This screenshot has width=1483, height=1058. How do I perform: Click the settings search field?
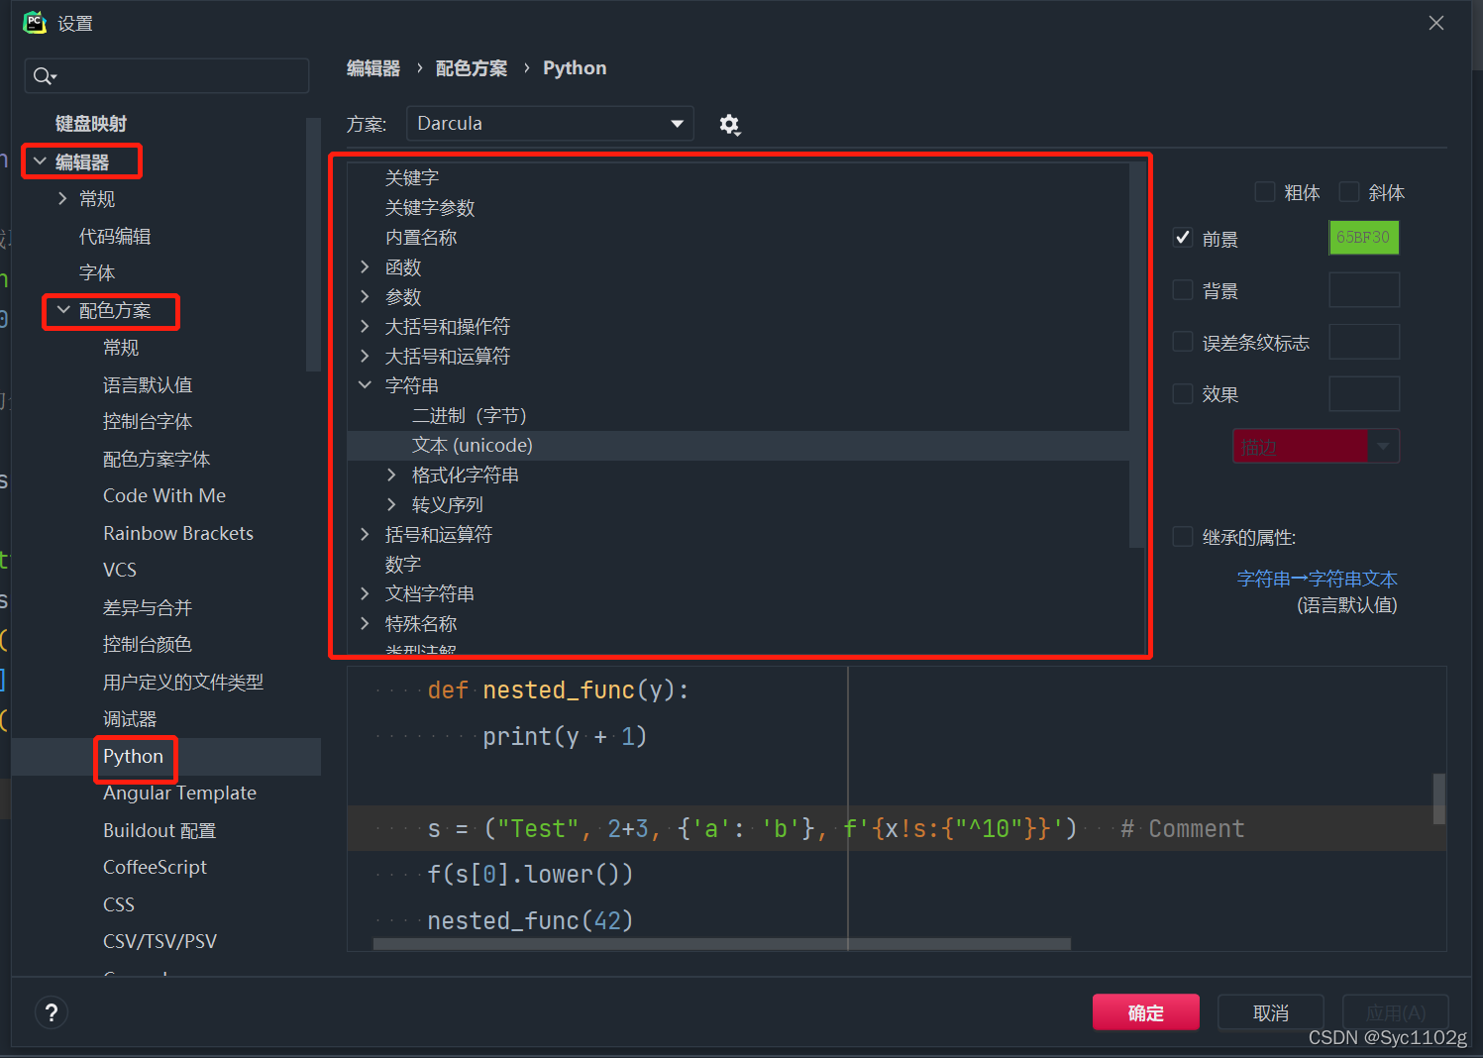(166, 76)
